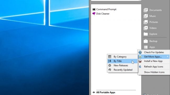The height and width of the screenshot is (95, 170).
Task: Click the globe icon beside Check For Updates
Action: [140, 52]
